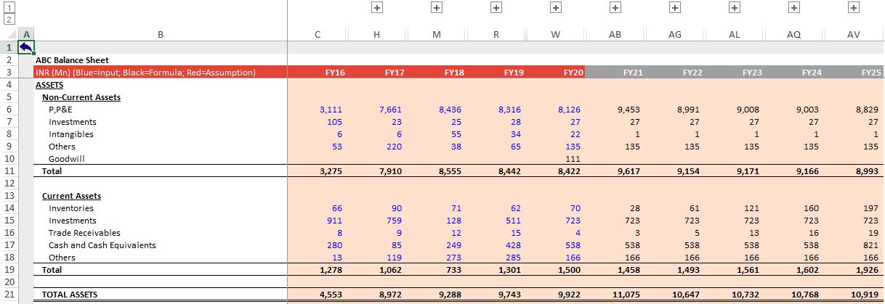Image resolution: width=885 pixels, height=304 pixels.
Task: Click the P,P&E FY21 value 9,453
Action: [629, 110]
